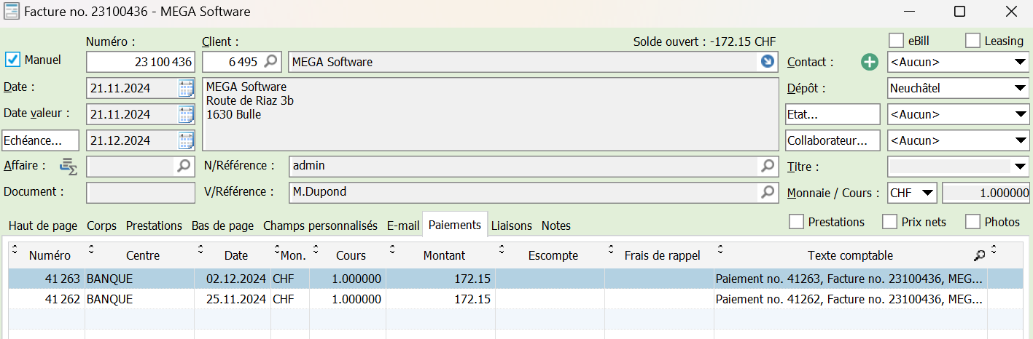Enable the eBill checkbox

[x=896, y=41]
